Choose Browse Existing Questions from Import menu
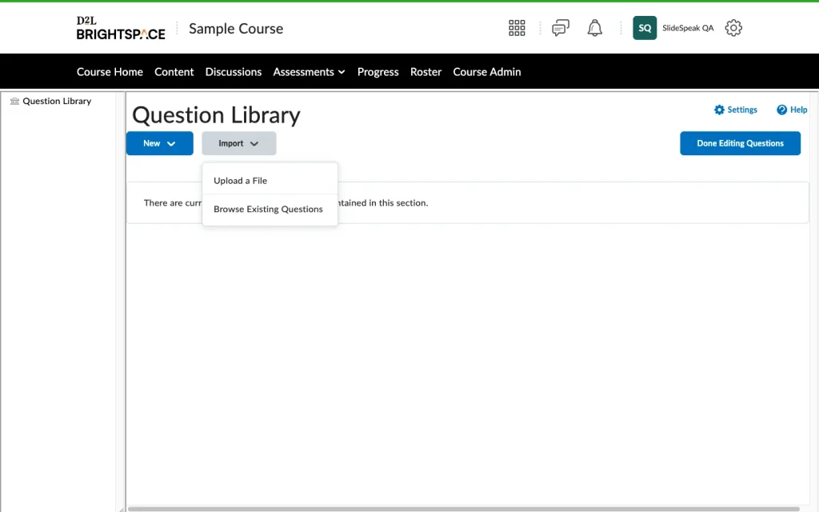This screenshot has height=512, width=819. point(270,209)
